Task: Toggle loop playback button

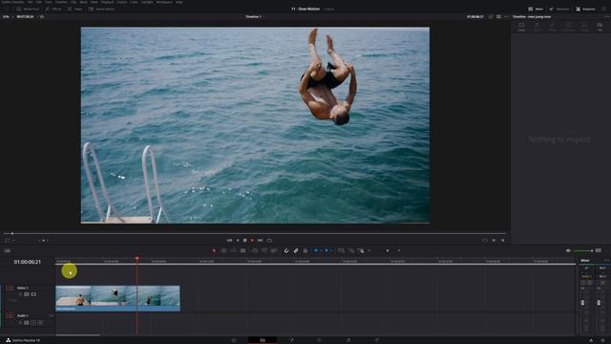Action: point(269,240)
